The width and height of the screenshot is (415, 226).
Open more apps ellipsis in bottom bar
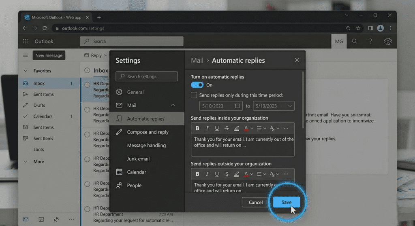pyautogui.click(x=71, y=219)
